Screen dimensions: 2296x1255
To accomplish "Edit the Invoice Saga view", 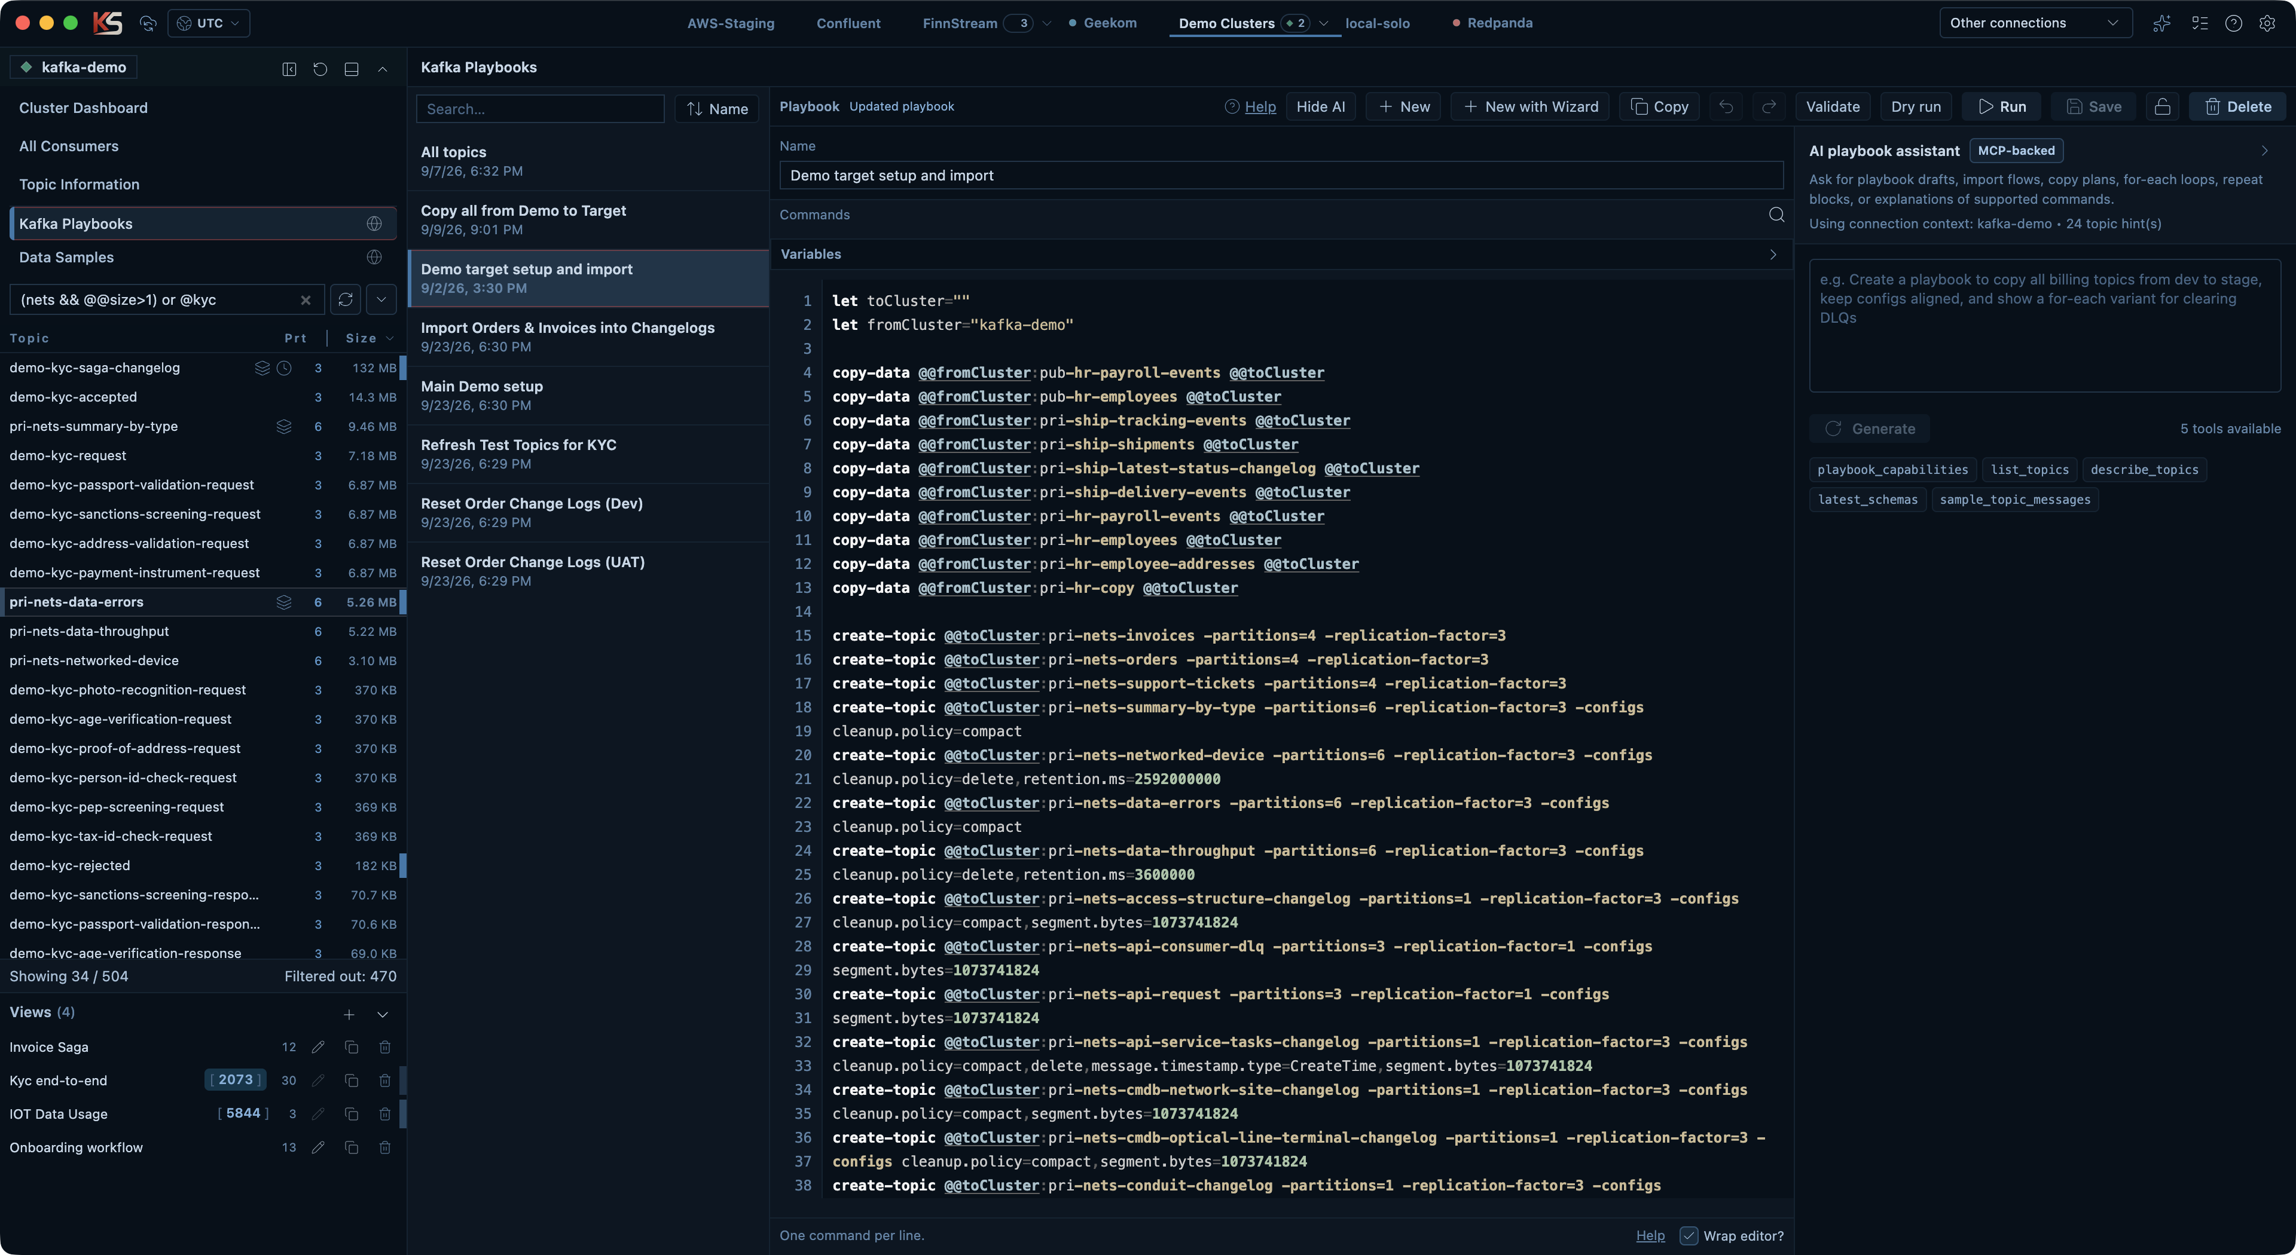I will pos(318,1048).
